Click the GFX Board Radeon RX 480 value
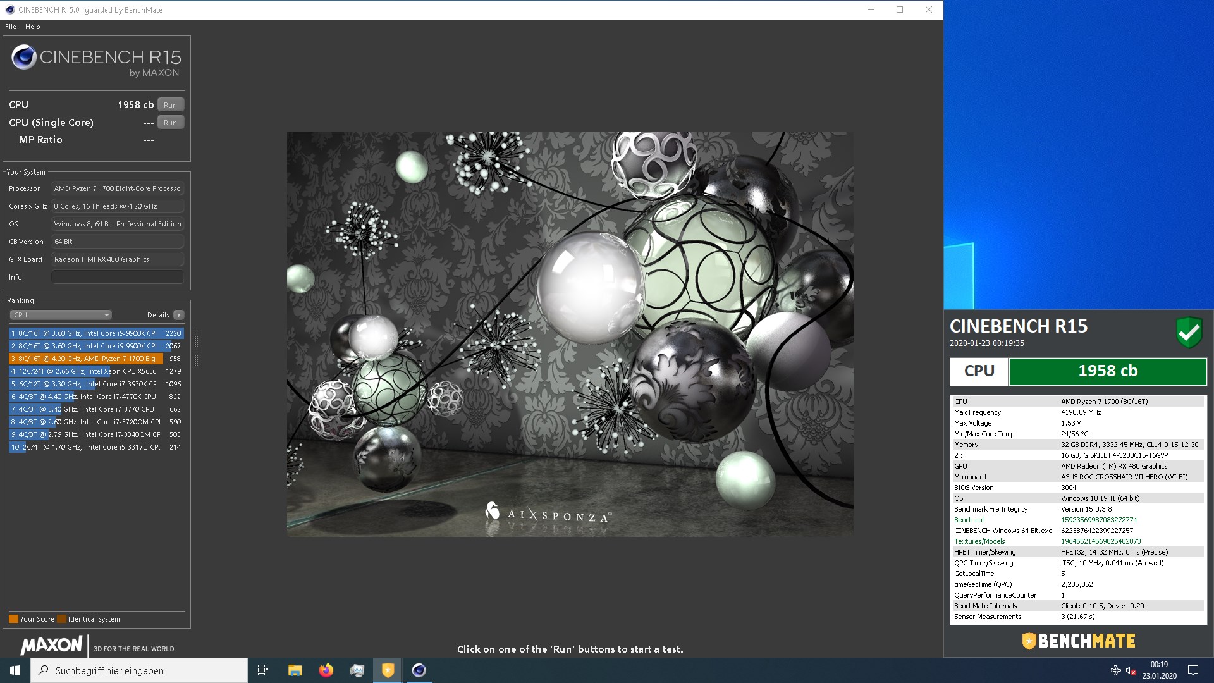Screen dimensions: 1214x683 coord(118,259)
